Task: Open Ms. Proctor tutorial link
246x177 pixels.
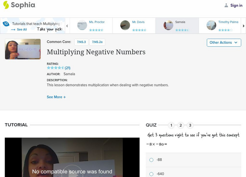Action: click(97, 22)
